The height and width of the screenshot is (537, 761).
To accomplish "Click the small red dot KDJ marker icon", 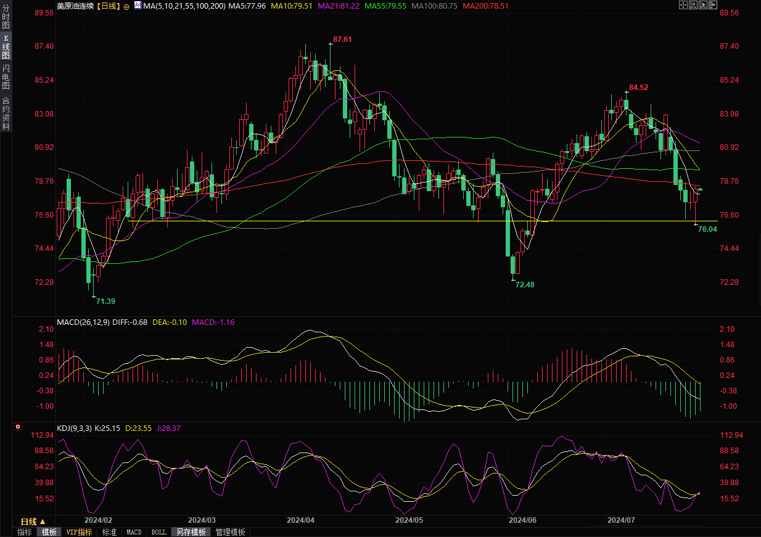I will pos(18,427).
